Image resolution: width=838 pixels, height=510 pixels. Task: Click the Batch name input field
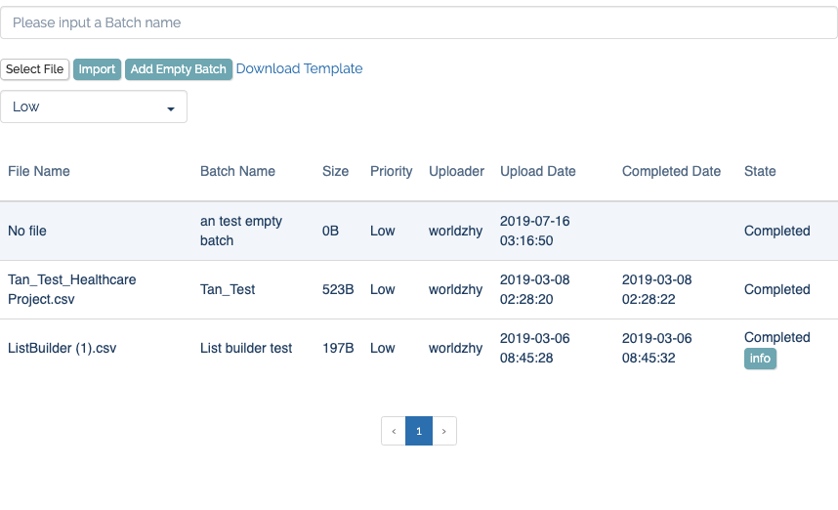click(418, 22)
